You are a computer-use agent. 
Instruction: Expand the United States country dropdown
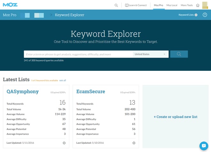[x=151, y=54]
